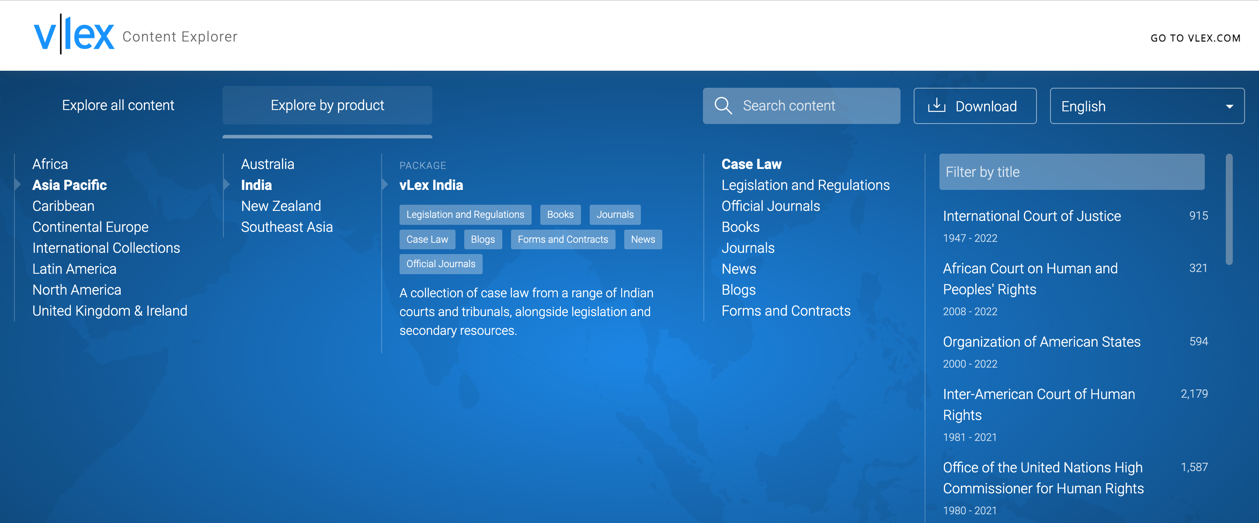Select Blogs content type

(738, 290)
